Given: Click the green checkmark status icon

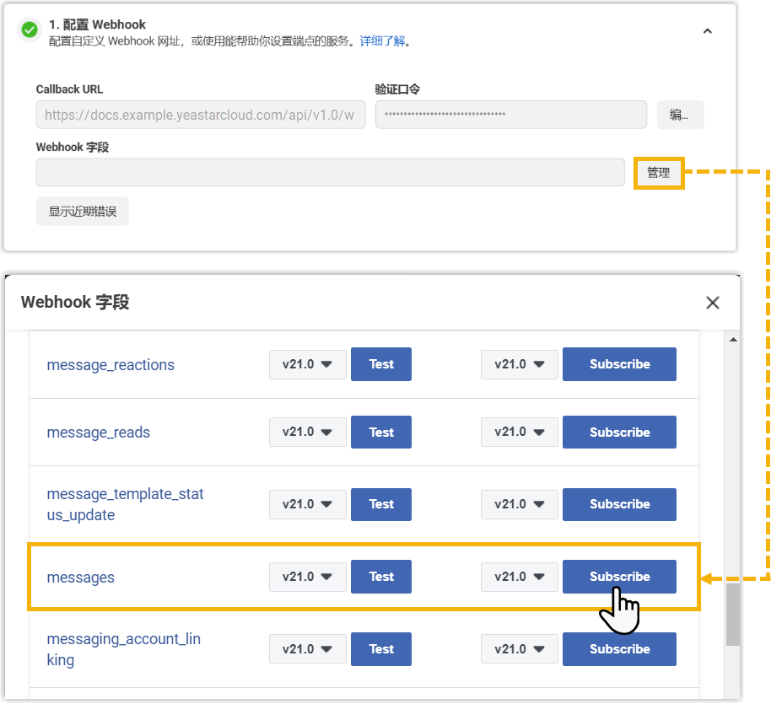Looking at the screenshot, I should 30,30.
